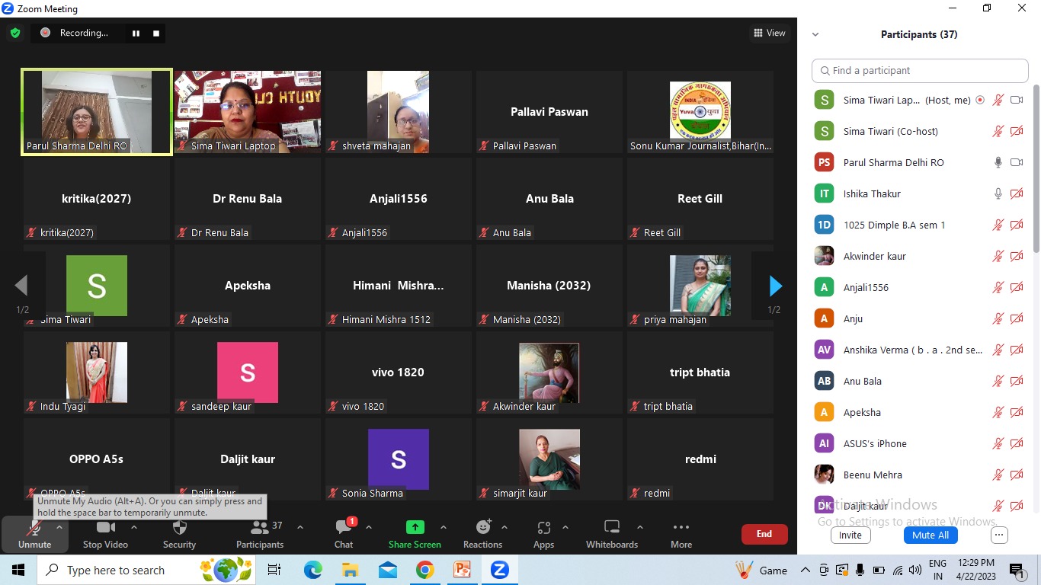Go to previous gallery page arrow

pyautogui.click(x=21, y=286)
